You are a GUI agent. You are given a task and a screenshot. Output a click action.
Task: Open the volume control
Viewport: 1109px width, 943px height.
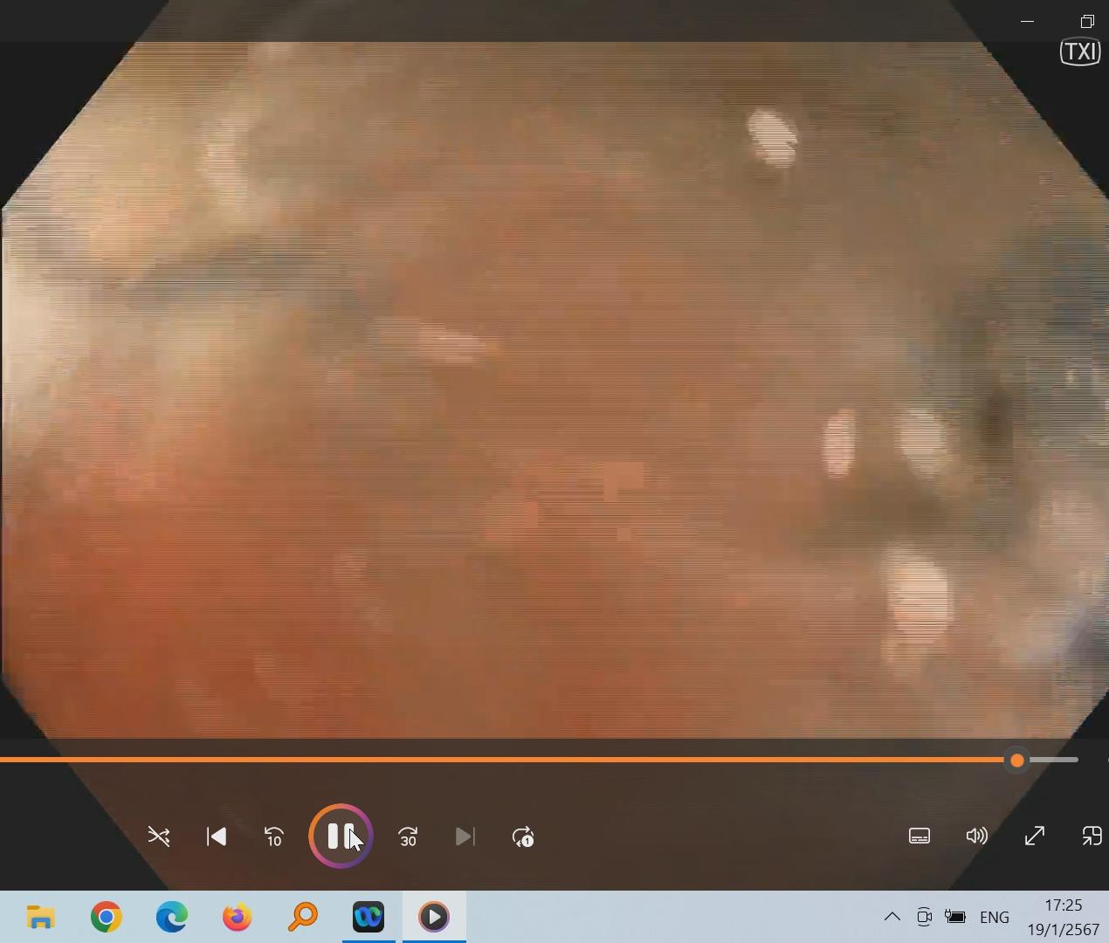[x=977, y=836]
